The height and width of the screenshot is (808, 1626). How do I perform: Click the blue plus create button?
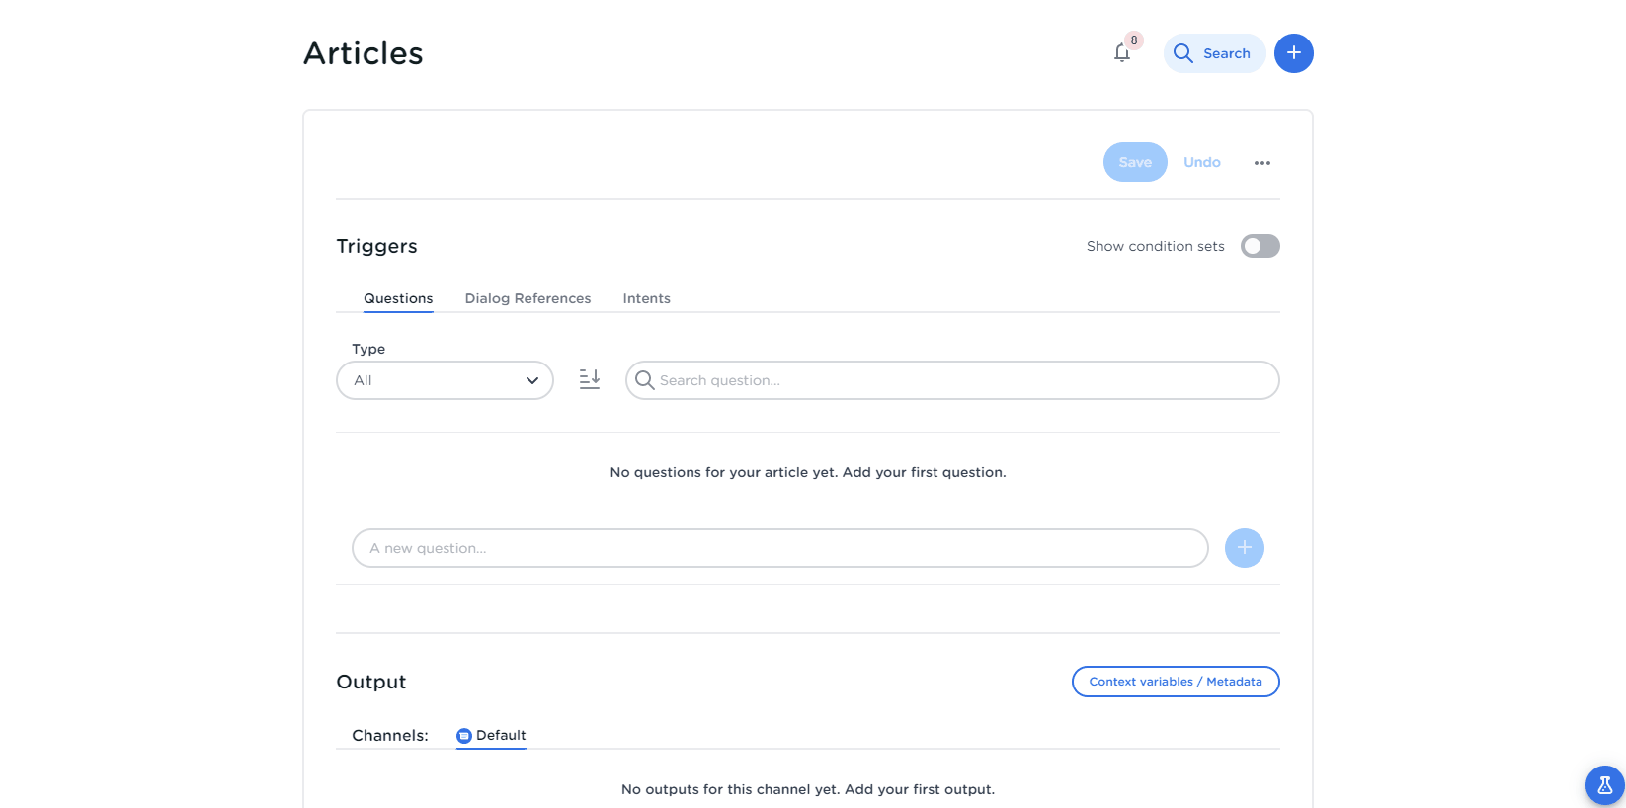[1293, 53]
